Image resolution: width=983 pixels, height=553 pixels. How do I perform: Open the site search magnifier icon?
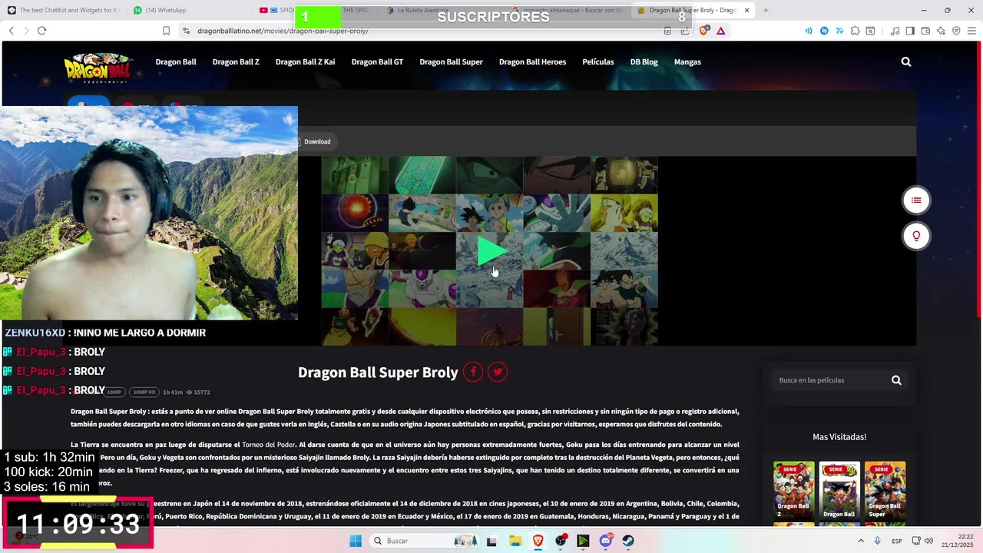[x=906, y=61]
